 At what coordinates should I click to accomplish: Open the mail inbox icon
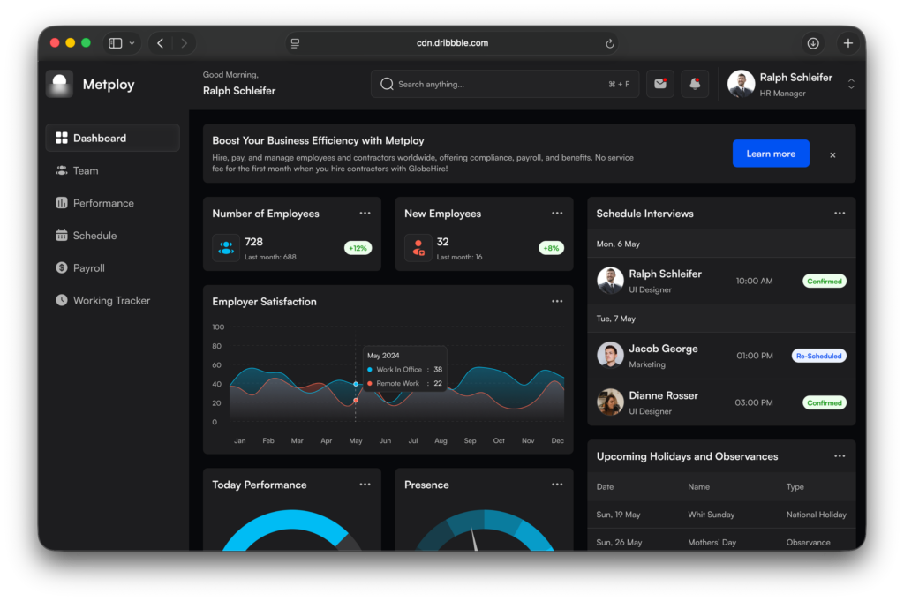(x=659, y=84)
